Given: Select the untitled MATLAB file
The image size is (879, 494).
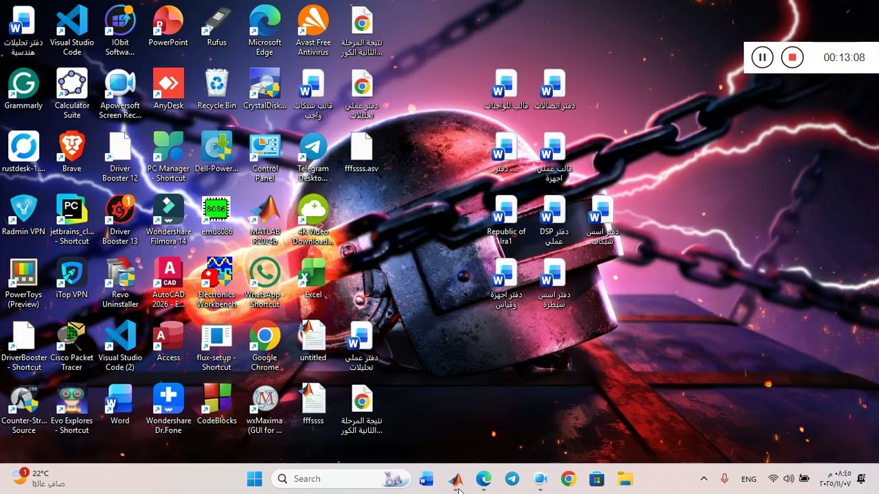Looking at the screenshot, I should point(313,342).
